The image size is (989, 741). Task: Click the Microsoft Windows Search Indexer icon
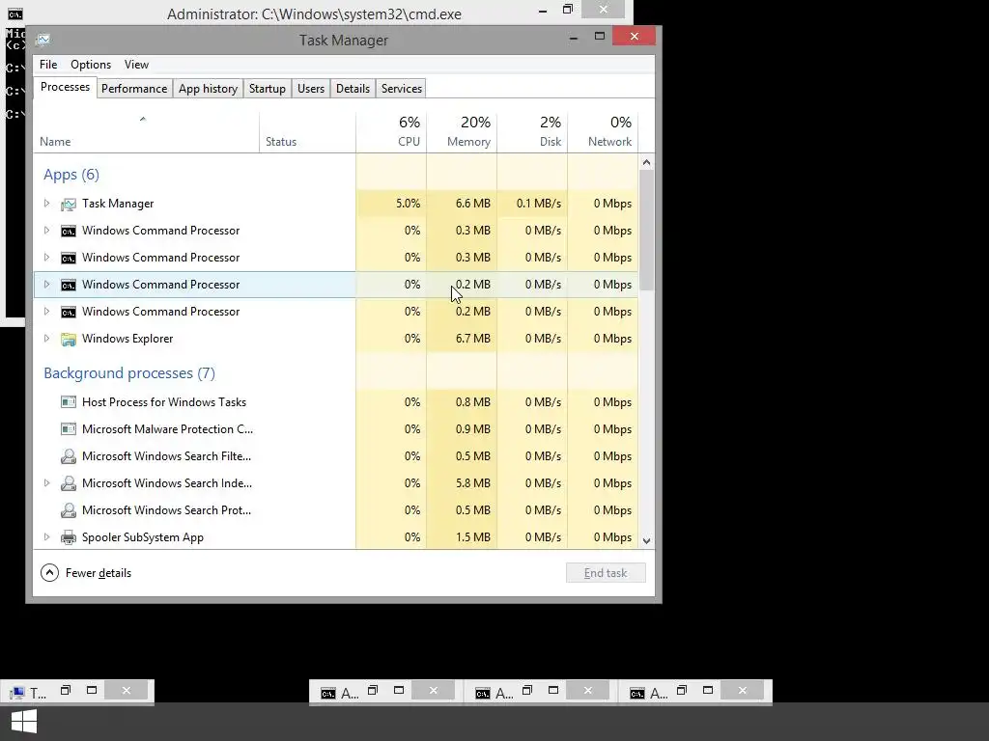69,483
